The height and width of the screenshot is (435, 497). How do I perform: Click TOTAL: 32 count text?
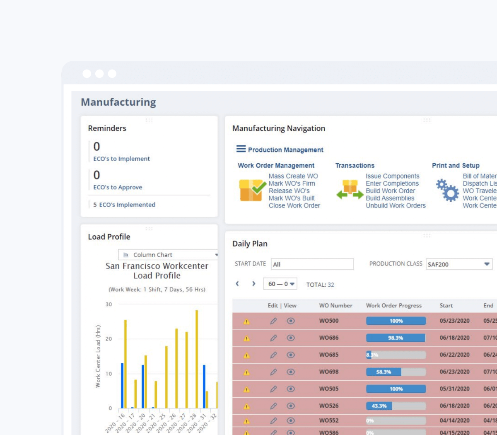(x=320, y=285)
